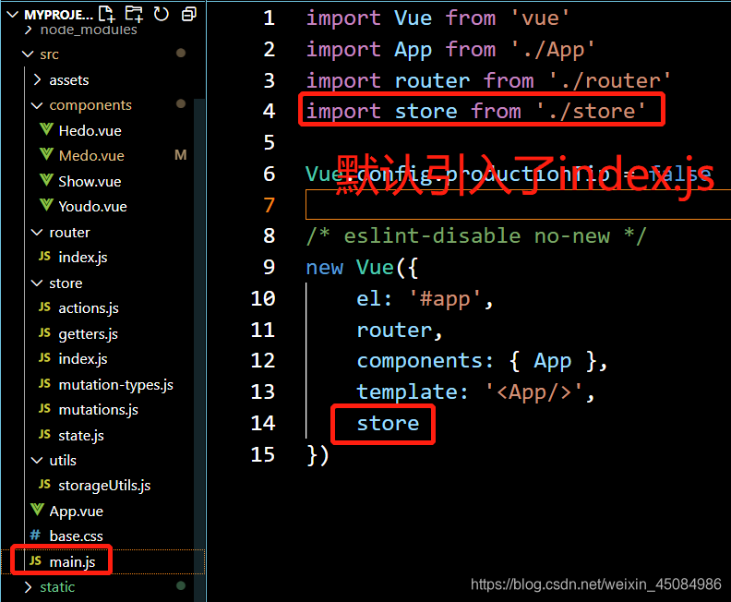
Task: Collapse the router folder chevron
Action: click(37, 233)
